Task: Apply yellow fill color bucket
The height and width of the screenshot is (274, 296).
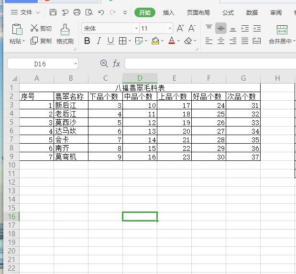Action: pos(155,41)
